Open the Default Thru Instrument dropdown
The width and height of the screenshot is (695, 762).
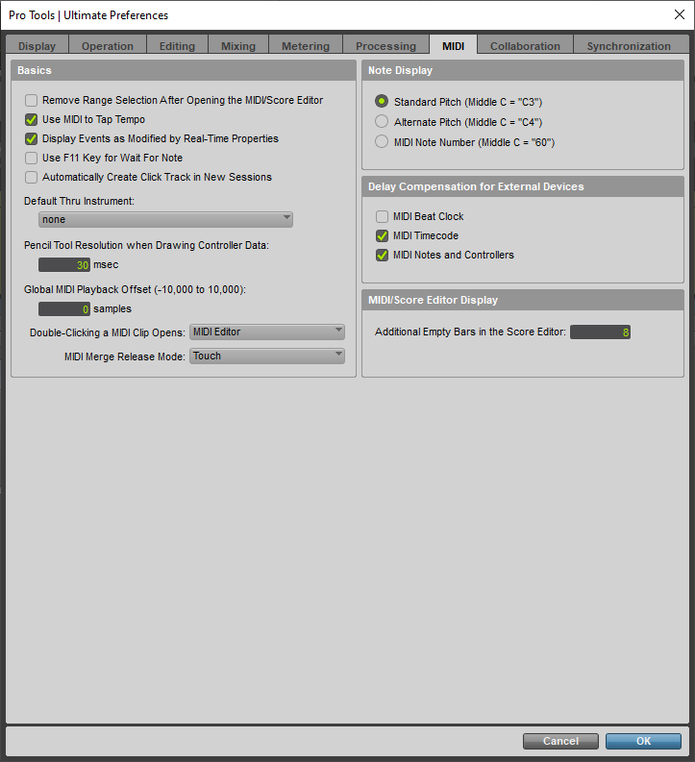pyautogui.click(x=165, y=219)
